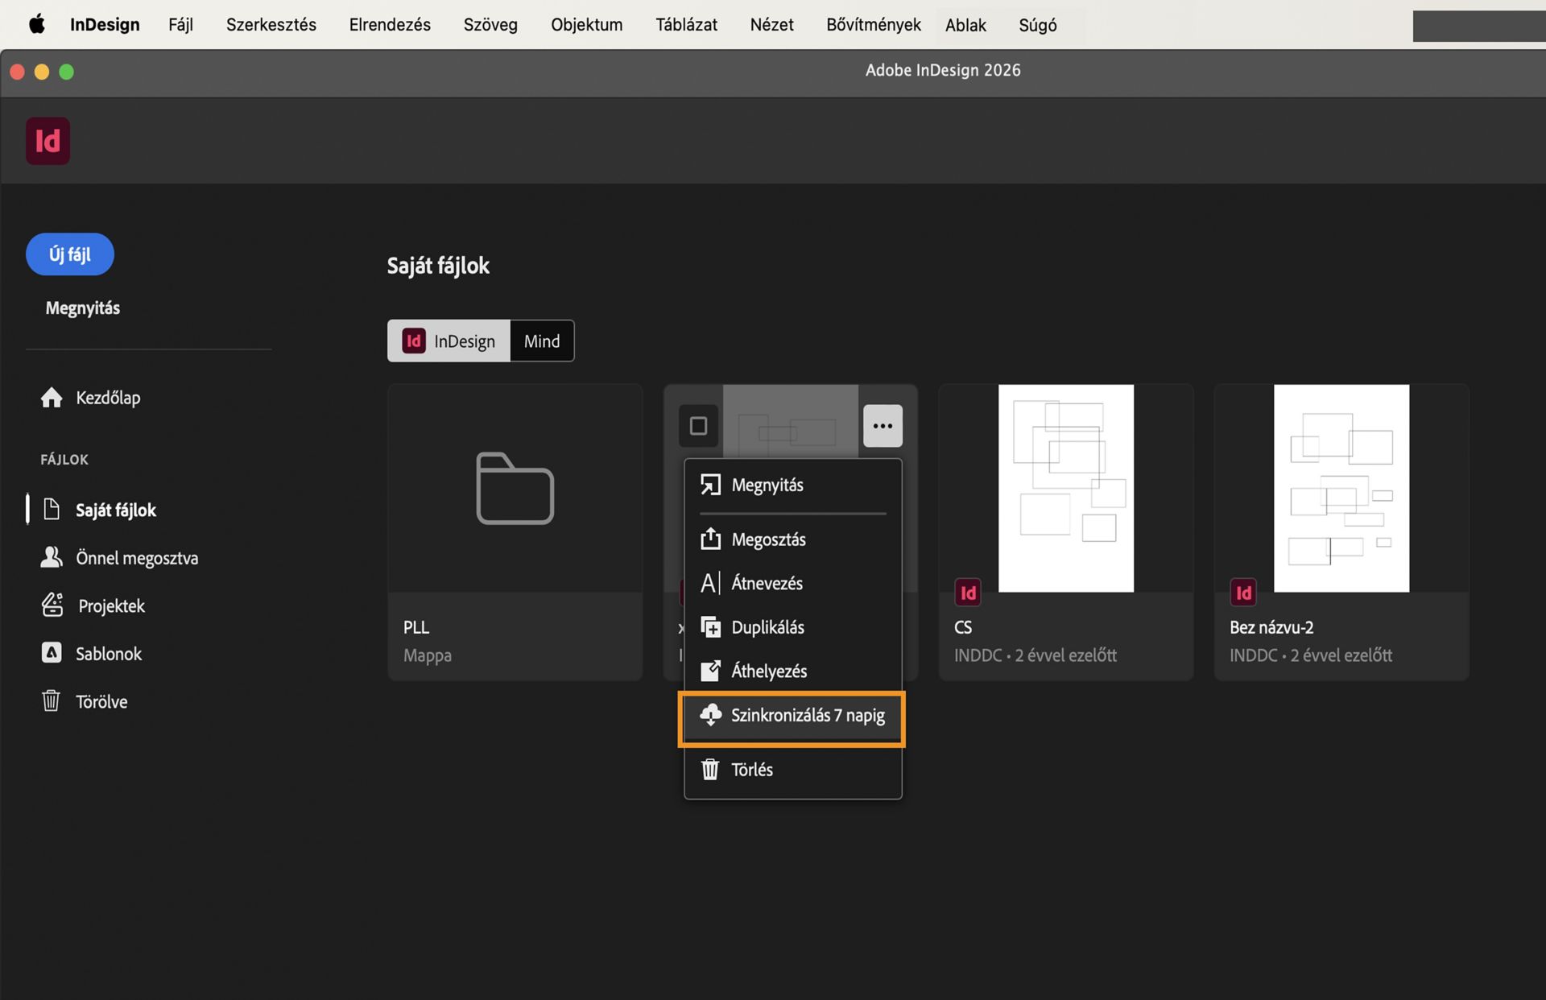The height and width of the screenshot is (1000, 1546).
Task: Select the Sablonok templates icon
Action: [x=52, y=653]
